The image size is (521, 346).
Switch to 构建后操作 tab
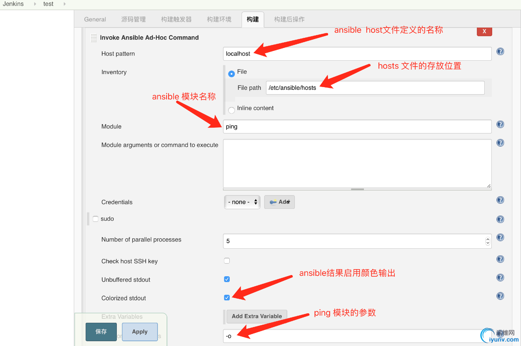[x=289, y=19]
